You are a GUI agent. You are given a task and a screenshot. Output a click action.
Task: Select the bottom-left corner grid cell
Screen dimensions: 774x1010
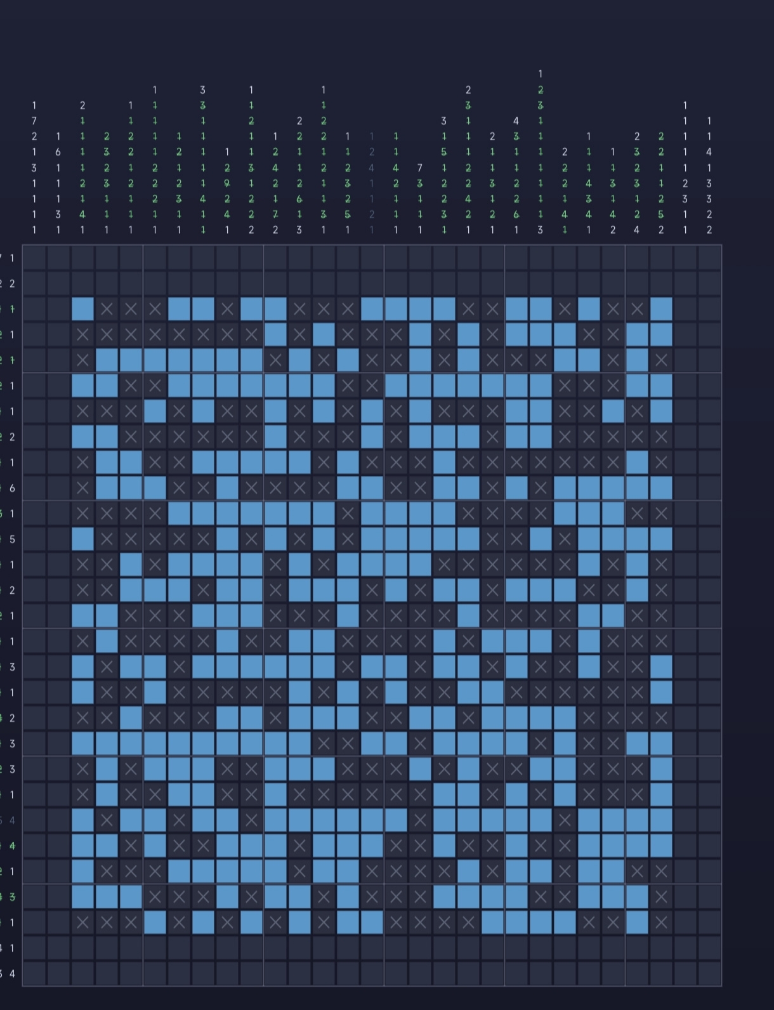click(34, 973)
